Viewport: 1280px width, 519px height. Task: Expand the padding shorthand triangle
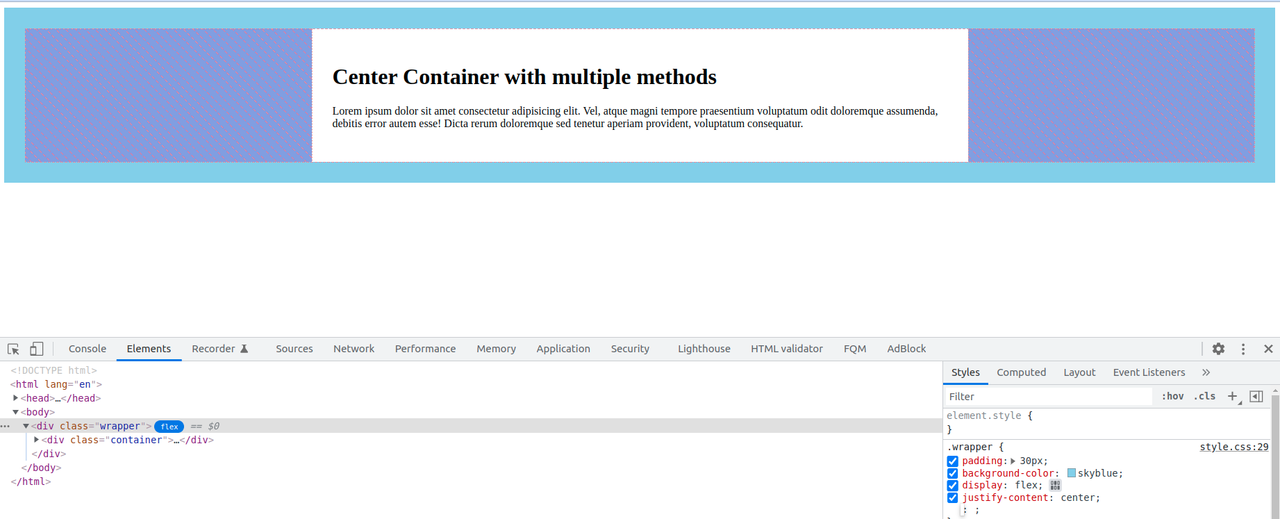pos(1013,461)
